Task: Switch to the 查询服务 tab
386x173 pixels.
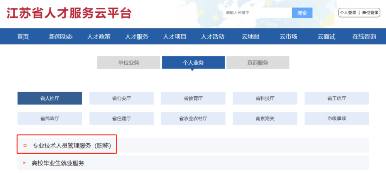Action: coord(258,63)
